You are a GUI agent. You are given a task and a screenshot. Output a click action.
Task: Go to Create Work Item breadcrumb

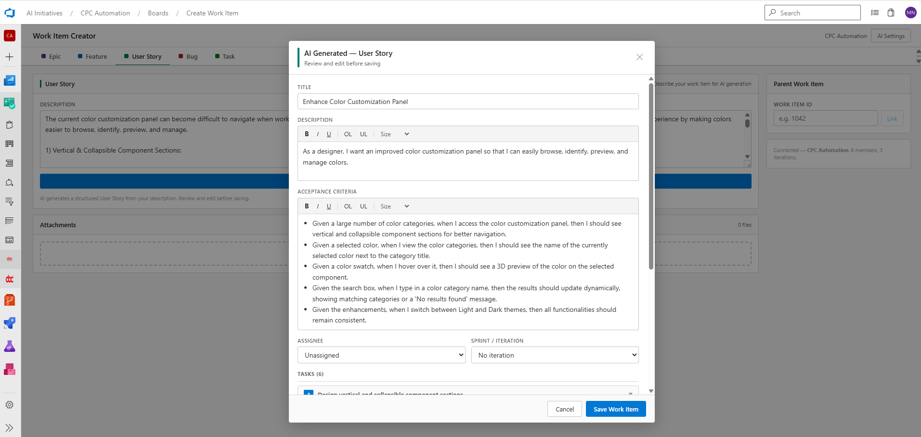(x=212, y=13)
